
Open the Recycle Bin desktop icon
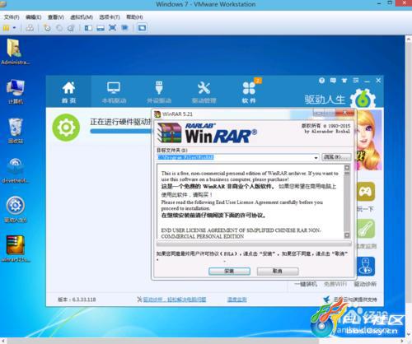click(16, 131)
